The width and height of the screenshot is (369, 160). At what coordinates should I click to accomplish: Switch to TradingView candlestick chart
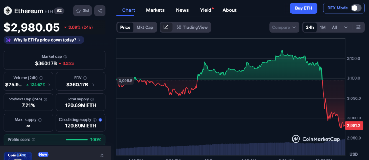pos(192,27)
